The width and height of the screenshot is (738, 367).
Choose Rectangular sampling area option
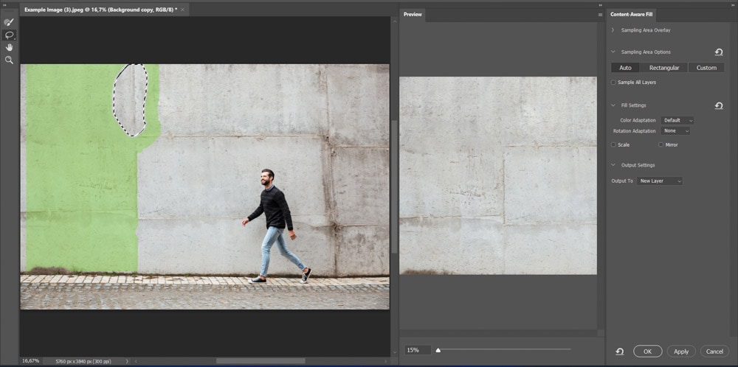[x=664, y=68]
